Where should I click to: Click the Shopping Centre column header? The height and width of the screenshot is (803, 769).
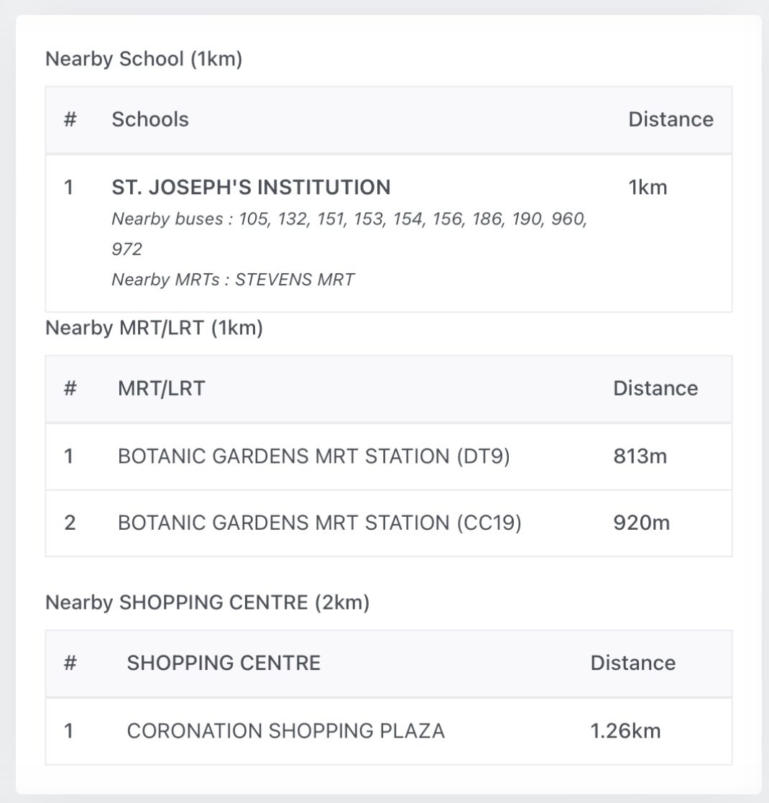coord(224,663)
